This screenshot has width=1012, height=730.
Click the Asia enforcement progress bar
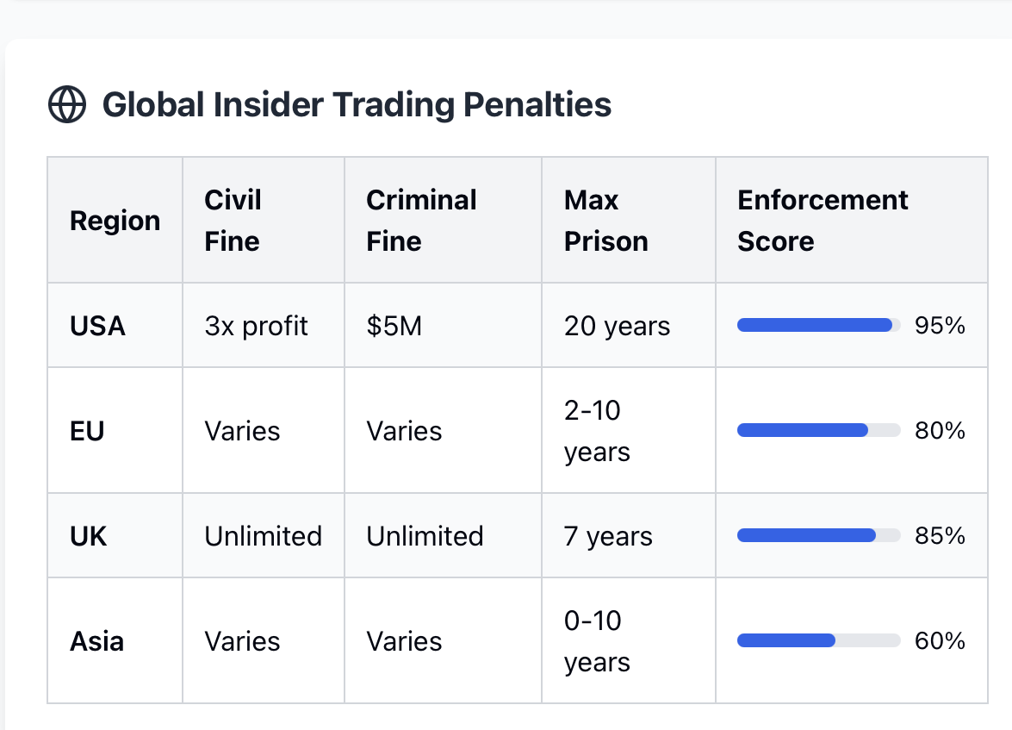(x=818, y=640)
